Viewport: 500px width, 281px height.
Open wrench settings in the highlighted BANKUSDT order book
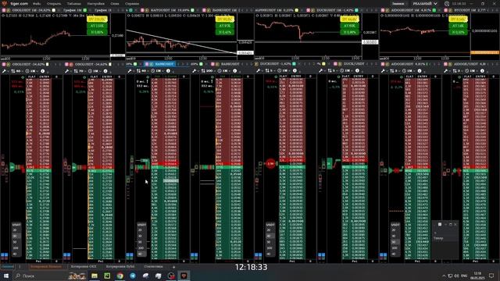point(130,71)
